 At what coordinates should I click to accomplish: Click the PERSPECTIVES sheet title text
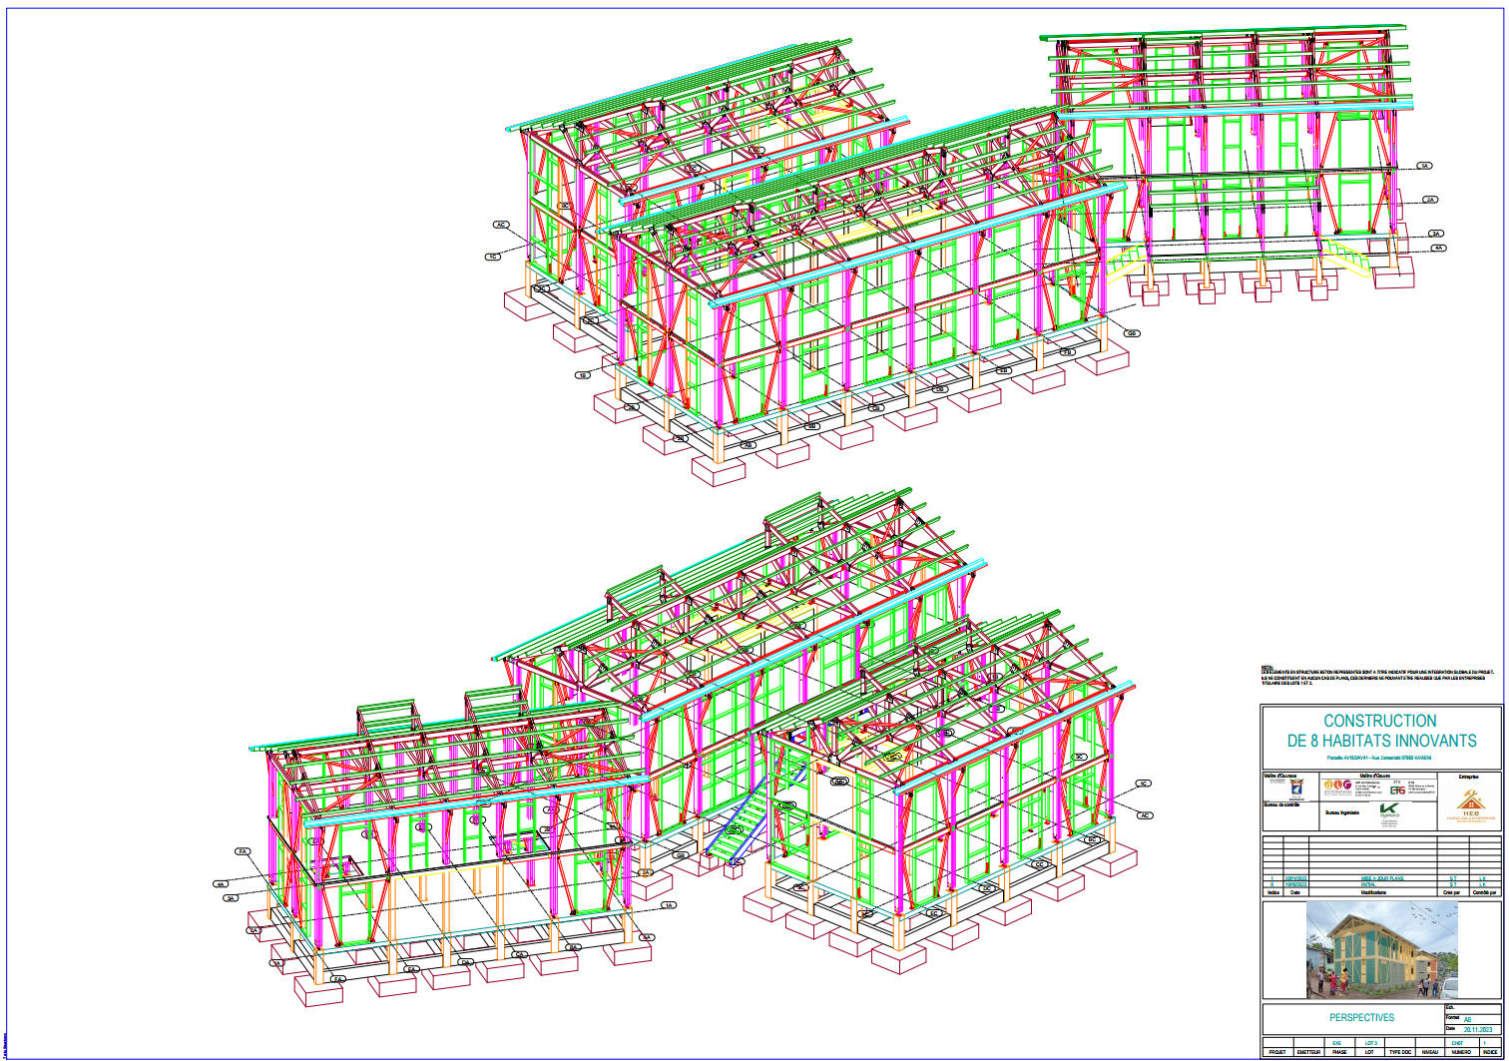(1362, 1017)
